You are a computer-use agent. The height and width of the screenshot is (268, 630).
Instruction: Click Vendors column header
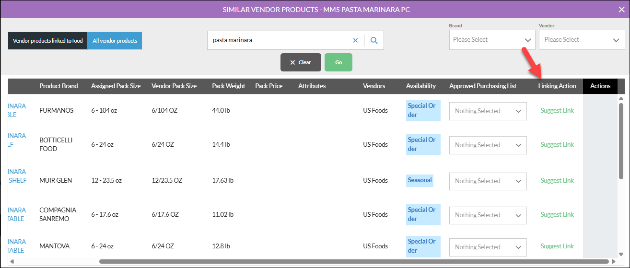(x=374, y=86)
